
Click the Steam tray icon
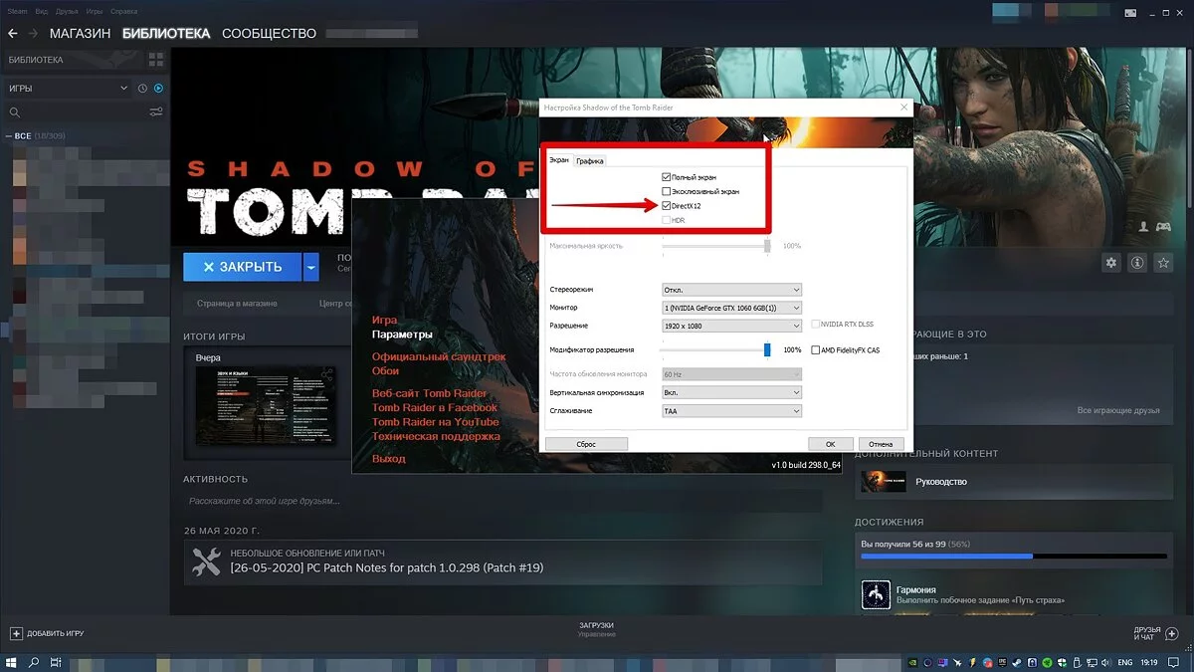click(1016, 662)
